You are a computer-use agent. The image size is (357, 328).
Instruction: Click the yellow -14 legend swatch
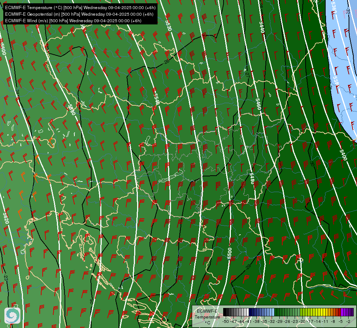click(319, 312)
